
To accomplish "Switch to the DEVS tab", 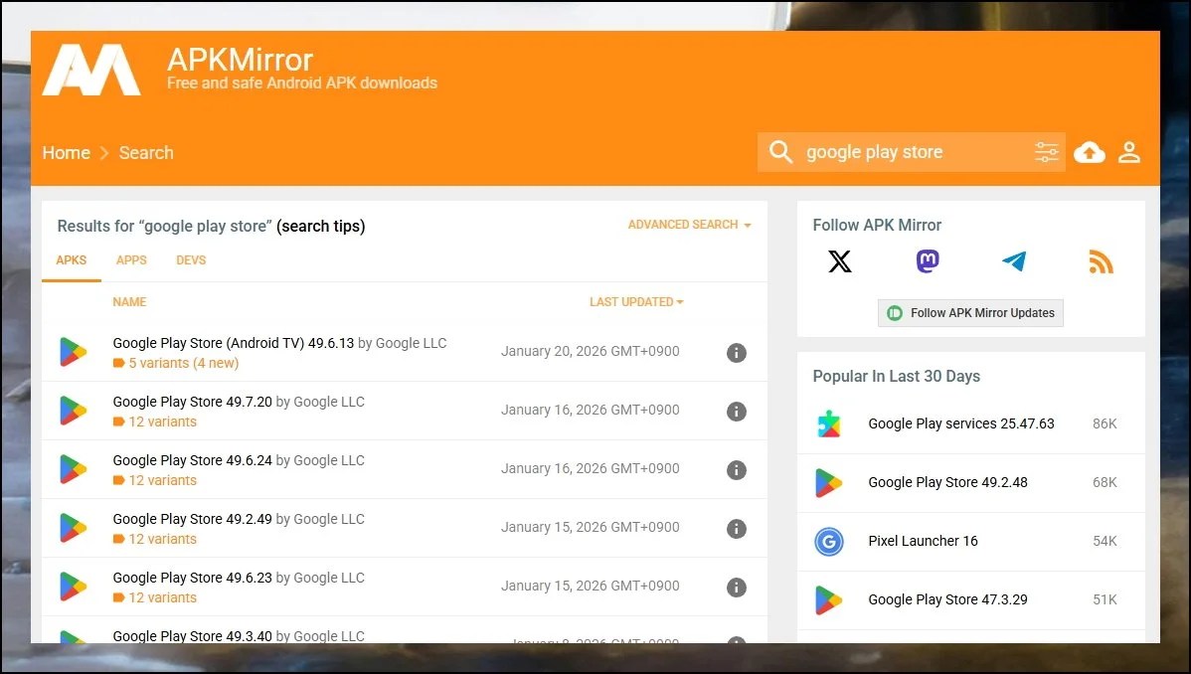I will 191,260.
